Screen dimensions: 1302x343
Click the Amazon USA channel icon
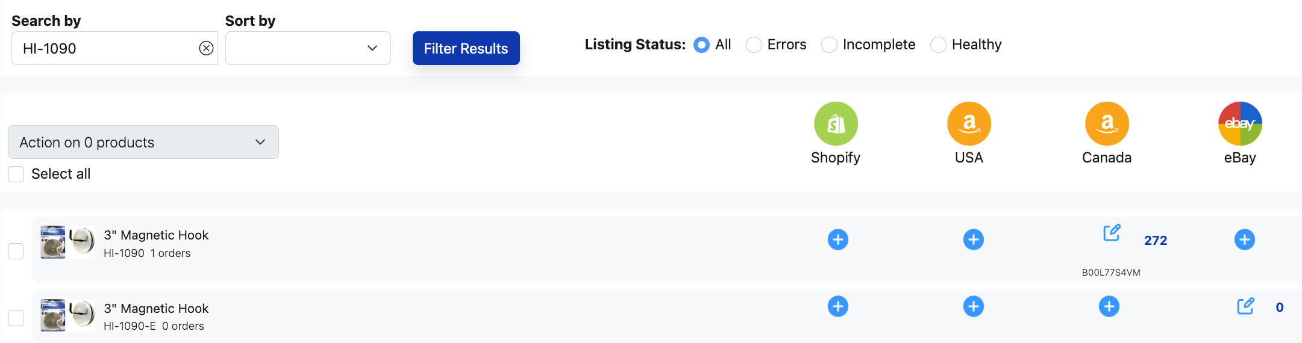point(969,123)
